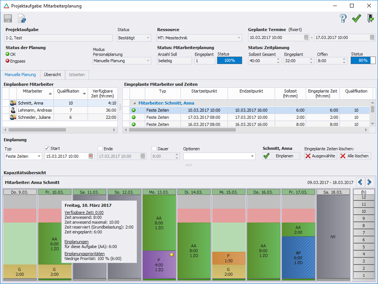The width and height of the screenshot is (378, 284).
Task: Open the Typ dropdown showing Feste Zeiten
Action: tap(39, 156)
